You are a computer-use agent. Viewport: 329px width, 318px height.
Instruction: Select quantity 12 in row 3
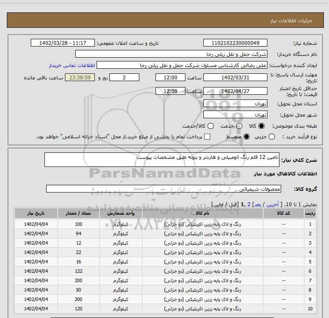tap(79, 243)
